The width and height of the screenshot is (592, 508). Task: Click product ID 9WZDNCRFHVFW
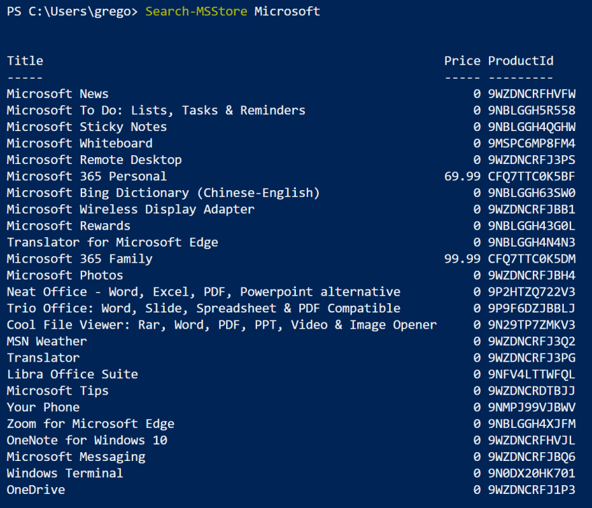532,93
